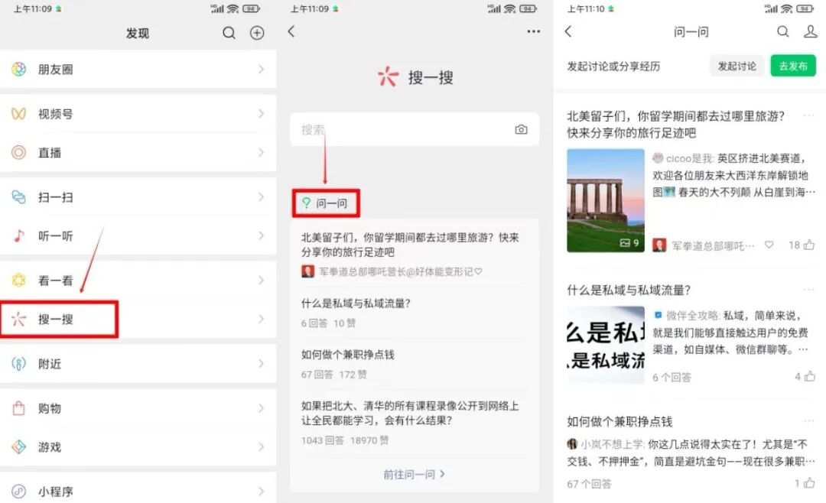Screen dimensions: 826x503
Task: Tap the red Shopping bag icon
Action: [19, 408]
